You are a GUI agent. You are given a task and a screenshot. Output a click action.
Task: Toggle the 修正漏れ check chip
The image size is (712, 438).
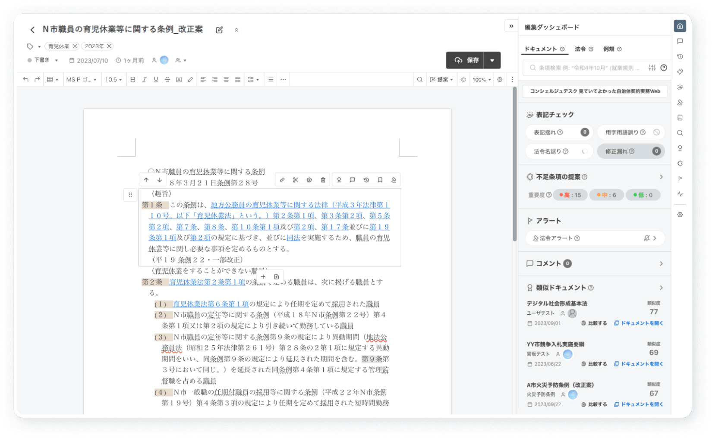pos(630,151)
